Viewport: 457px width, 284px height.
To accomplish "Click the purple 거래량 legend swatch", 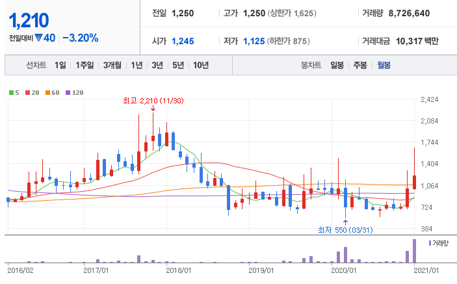I will (x=430, y=243).
